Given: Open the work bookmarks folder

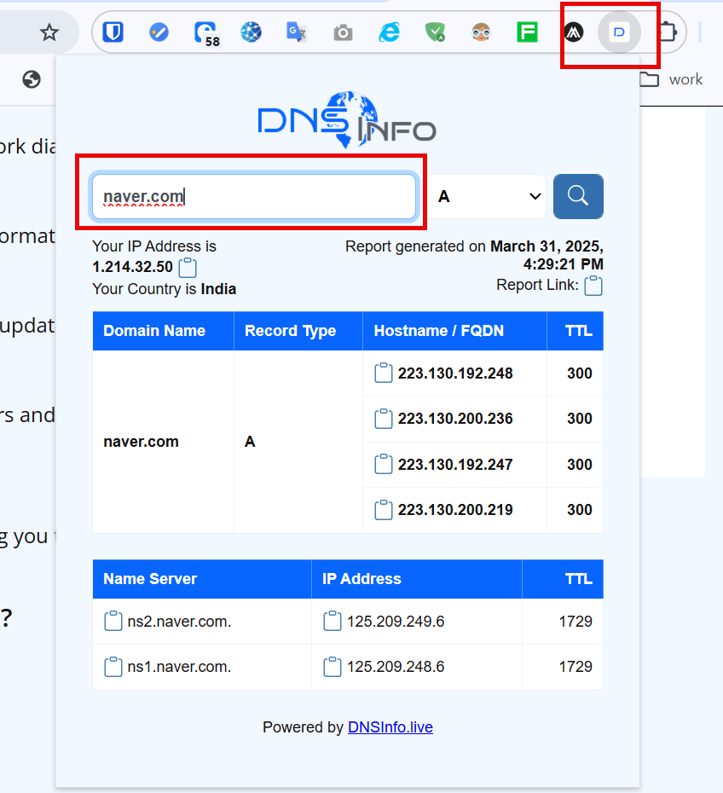Looking at the screenshot, I should 671,79.
